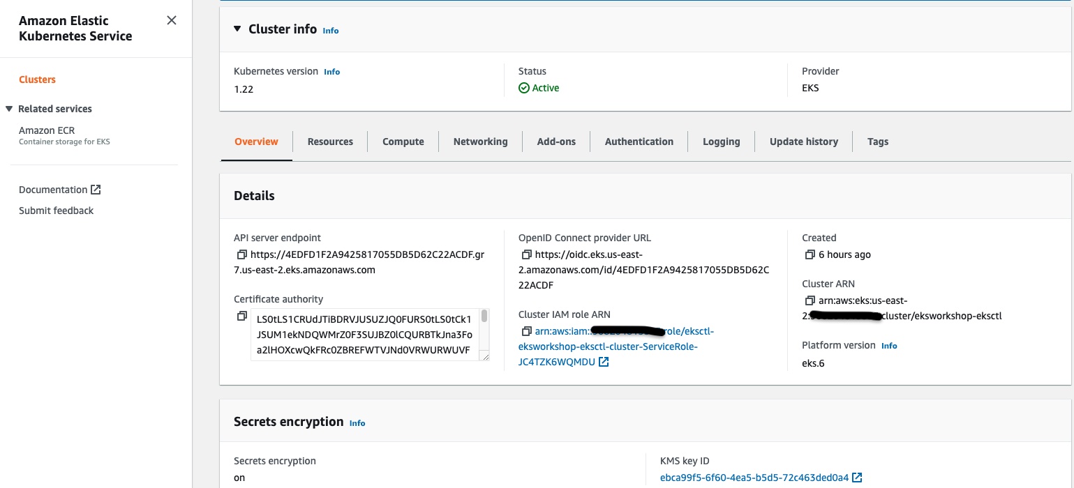Copy the Cluster IAM role ARN
Viewport: 1074px width, 488px height.
point(527,331)
